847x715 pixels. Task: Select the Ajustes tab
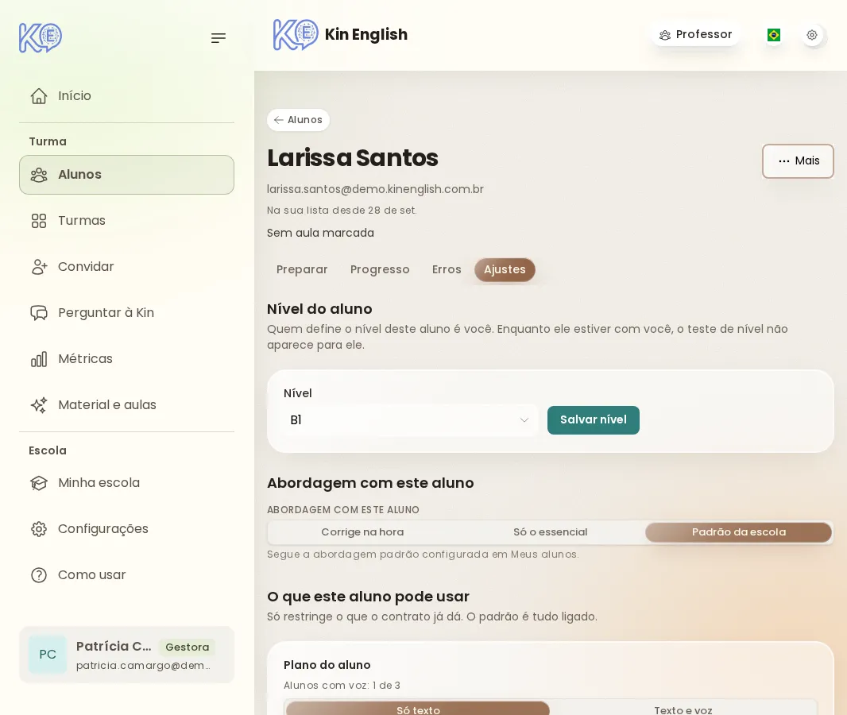click(505, 269)
